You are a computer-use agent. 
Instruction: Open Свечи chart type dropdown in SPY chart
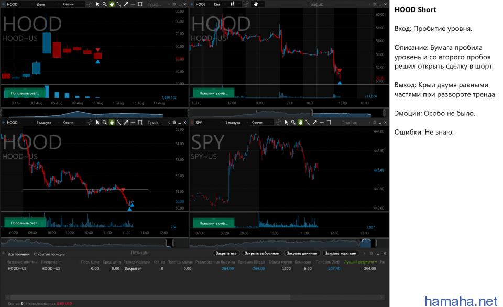pos(262,122)
